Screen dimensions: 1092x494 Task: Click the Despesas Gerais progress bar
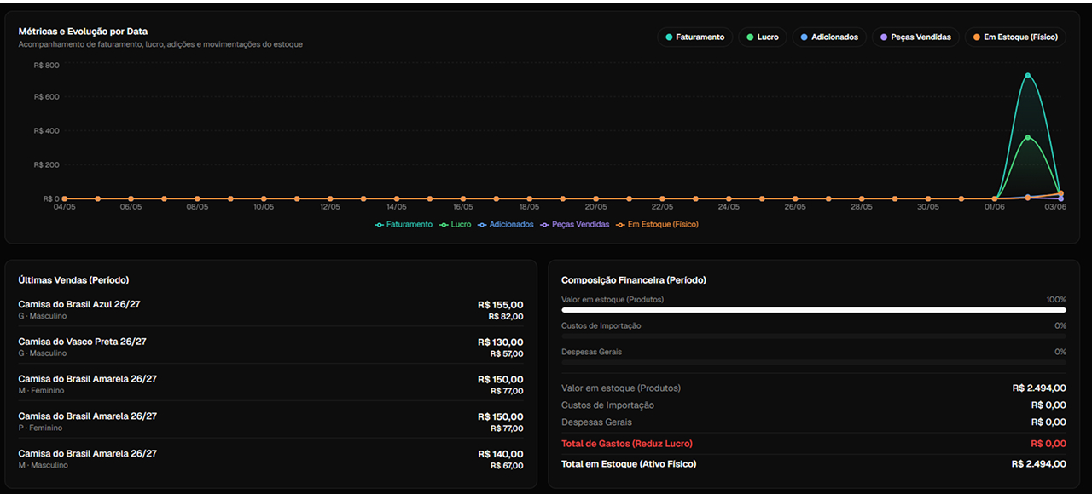click(x=814, y=362)
